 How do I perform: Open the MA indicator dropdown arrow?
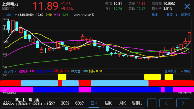(16, 15)
